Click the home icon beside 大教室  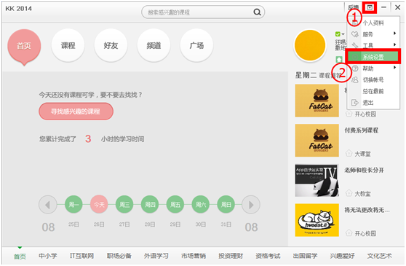(349, 193)
